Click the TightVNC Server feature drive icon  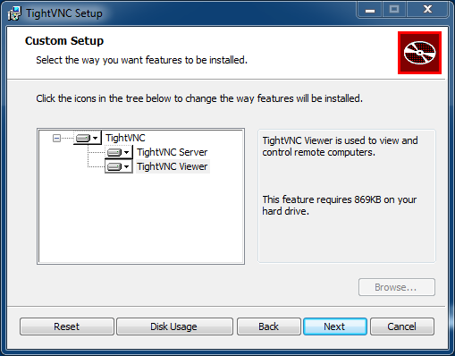coord(114,152)
